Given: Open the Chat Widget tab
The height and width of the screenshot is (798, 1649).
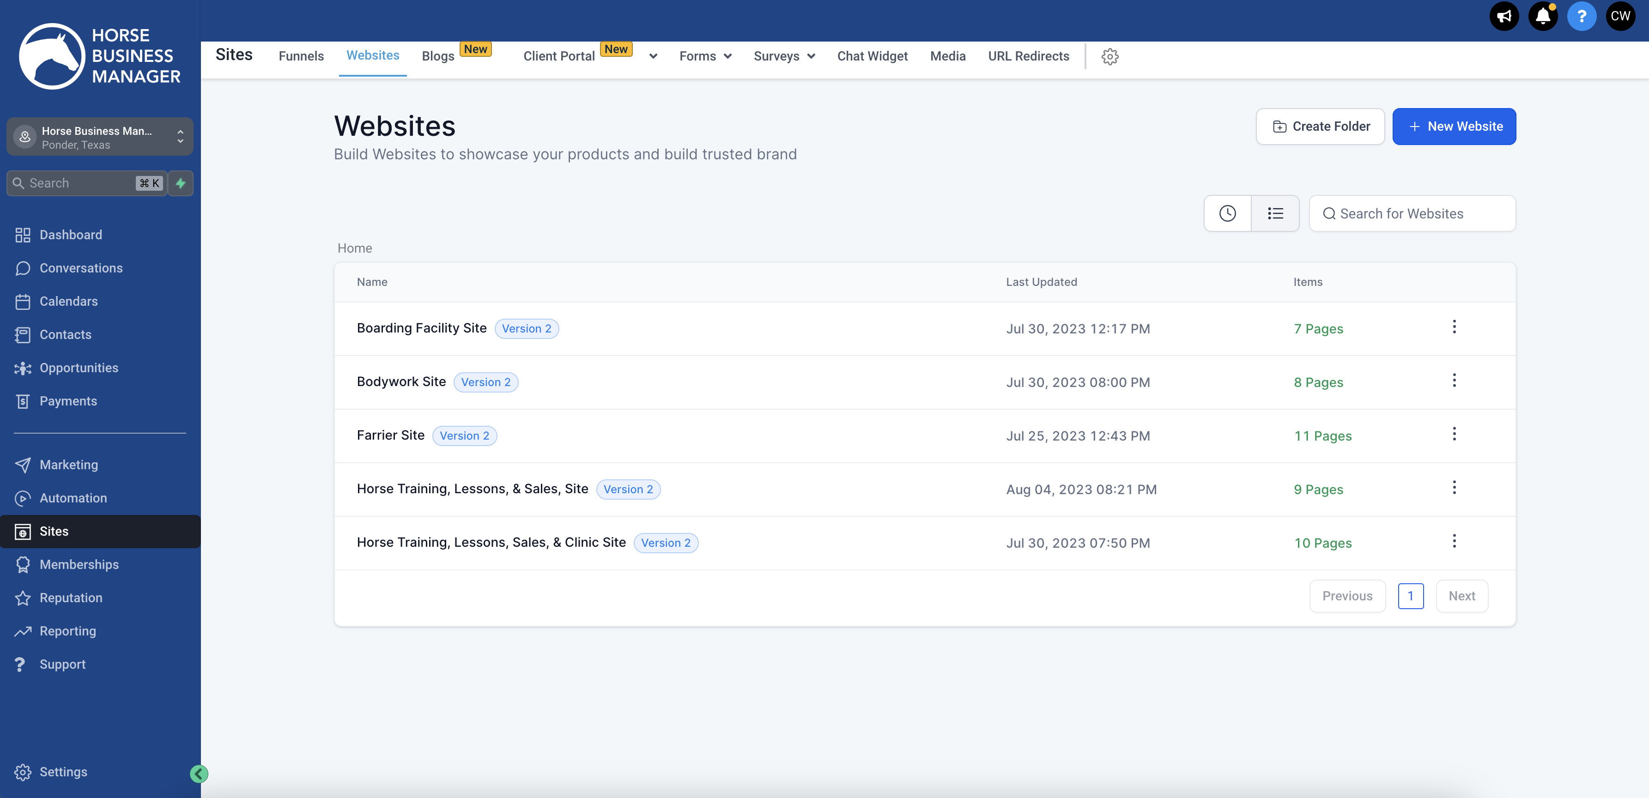Looking at the screenshot, I should 872,56.
